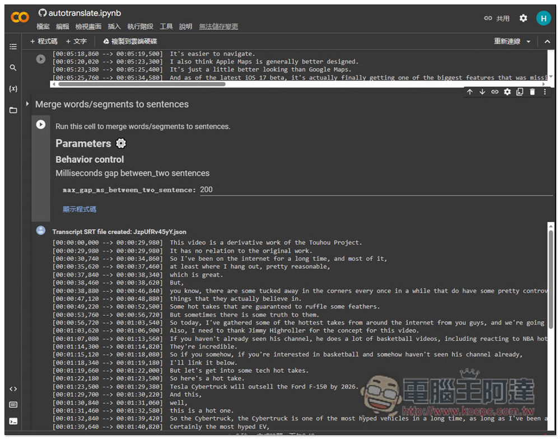
Task: Click the max_gap_ms_between_two_sentence input field
Action: coord(376,190)
